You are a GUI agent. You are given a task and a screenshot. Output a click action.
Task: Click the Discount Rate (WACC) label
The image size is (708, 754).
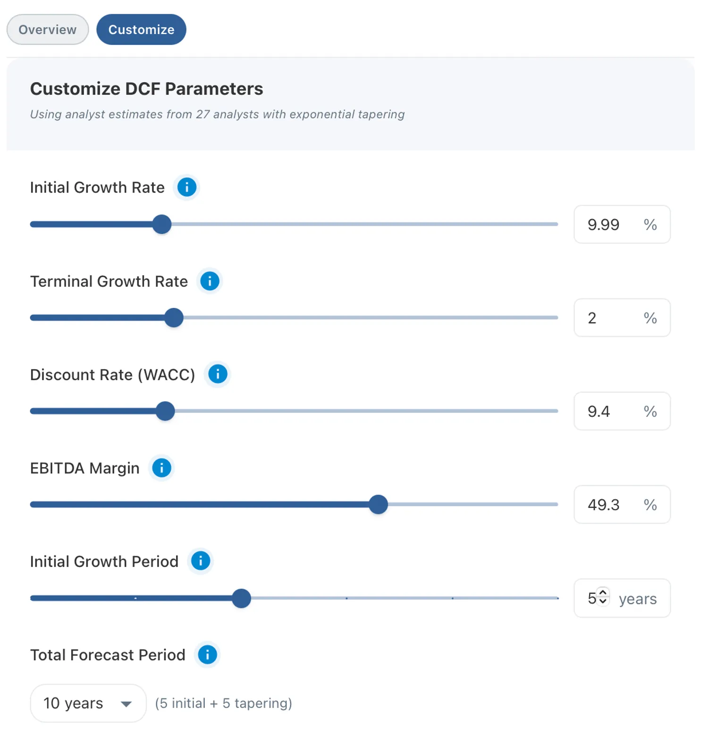(x=113, y=375)
